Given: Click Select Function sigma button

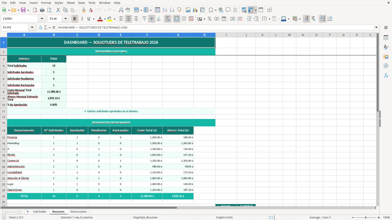Looking at the screenshot, I should coord(45,28).
